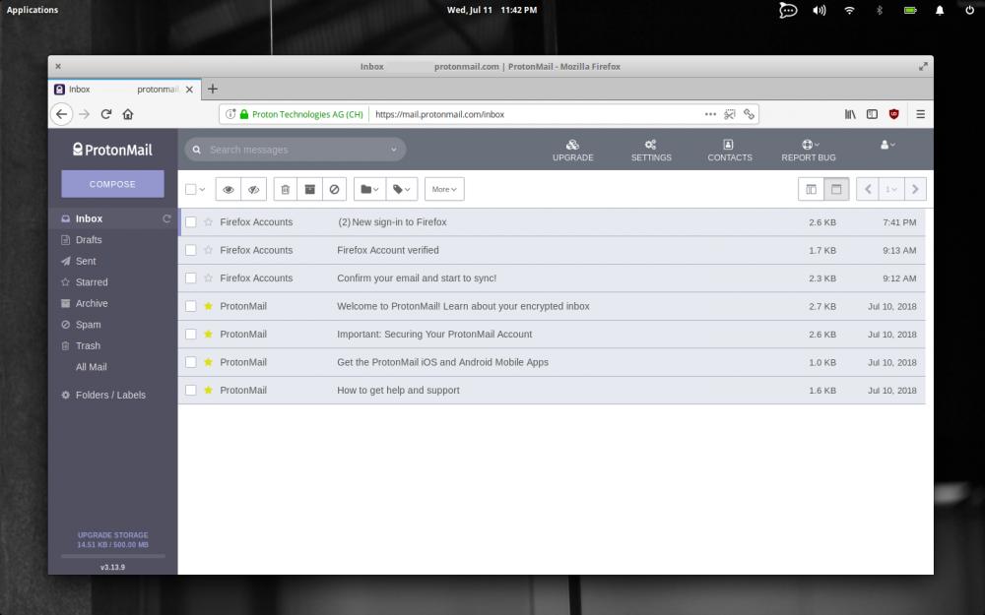This screenshot has height=615, width=985.
Task: Go to next page of messages
Action: coord(915,189)
